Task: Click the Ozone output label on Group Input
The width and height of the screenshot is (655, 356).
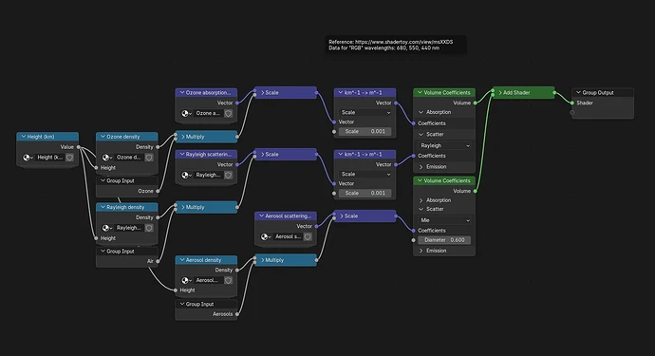Action: 145,191
